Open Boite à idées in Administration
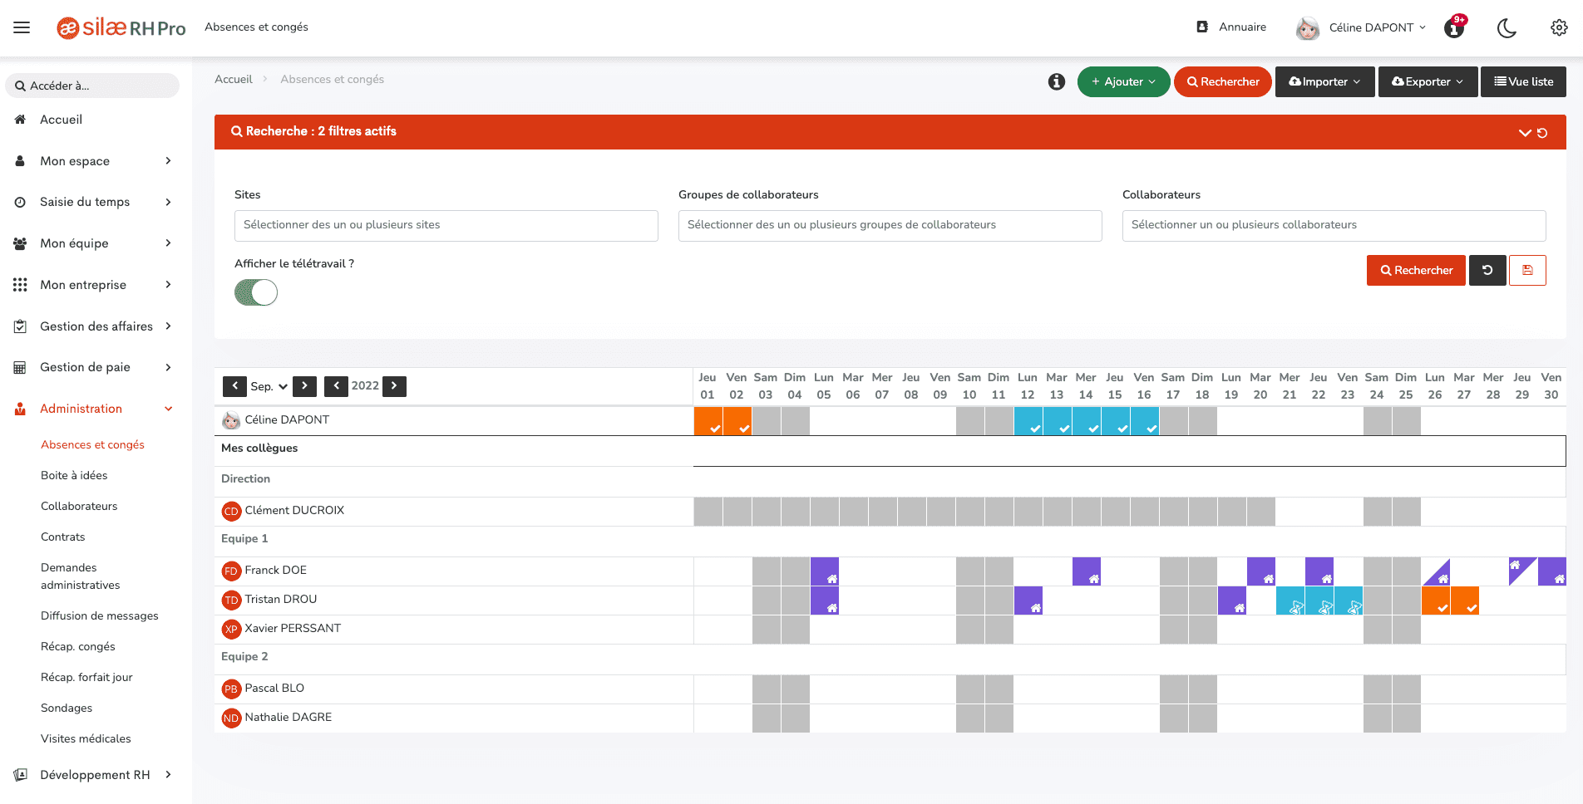Image resolution: width=1583 pixels, height=804 pixels. [74, 475]
